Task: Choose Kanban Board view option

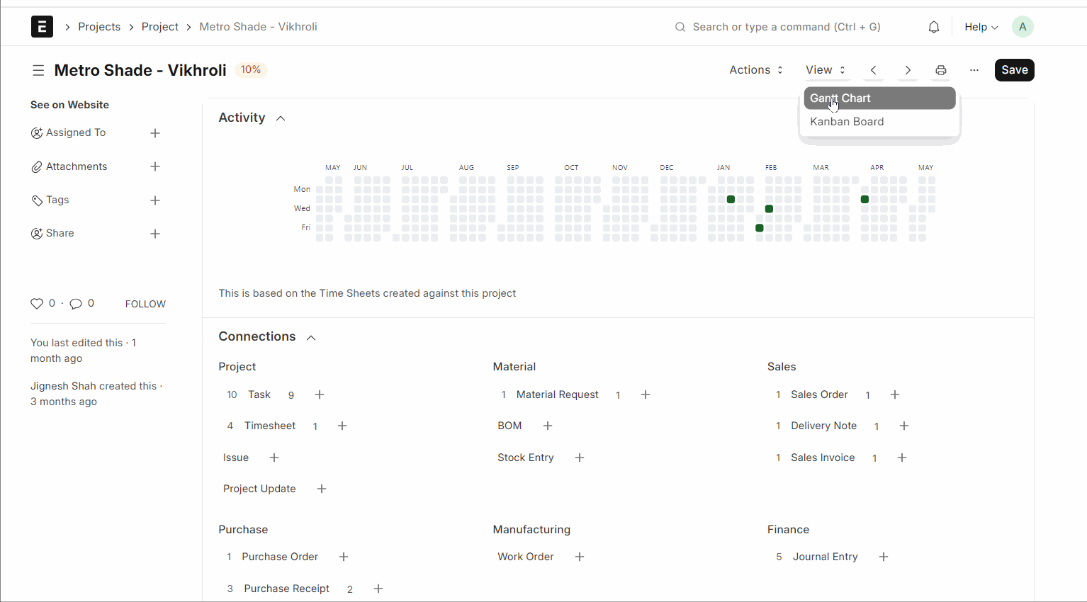Action: tap(847, 122)
